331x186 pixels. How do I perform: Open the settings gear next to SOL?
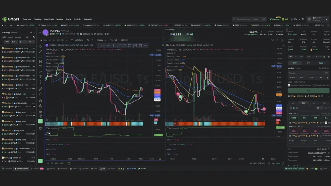coord(303,19)
